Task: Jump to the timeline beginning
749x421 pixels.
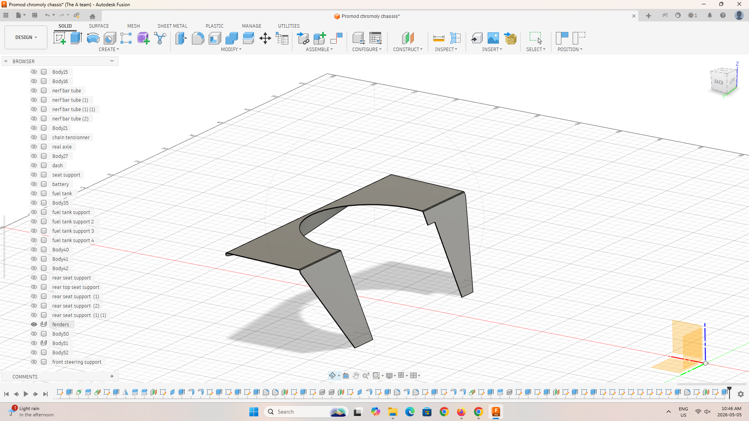Action: pos(6,394)
